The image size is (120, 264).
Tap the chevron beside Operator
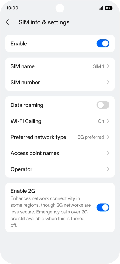[108, 169]
